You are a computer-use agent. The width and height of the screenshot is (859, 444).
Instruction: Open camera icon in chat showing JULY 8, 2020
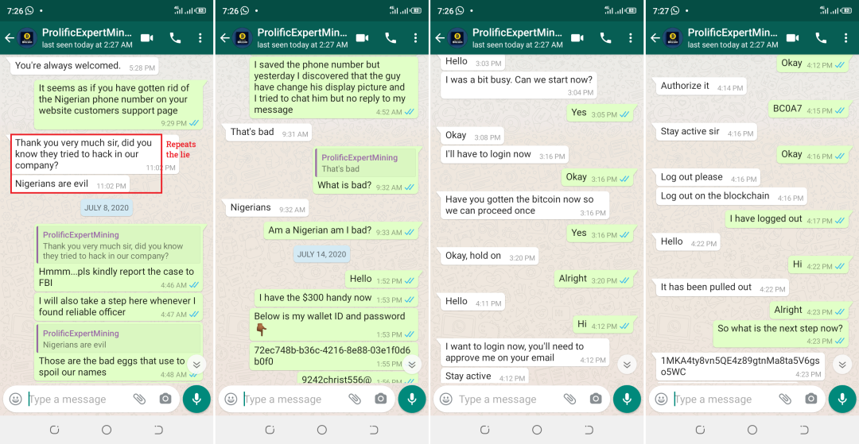[165, 399]
